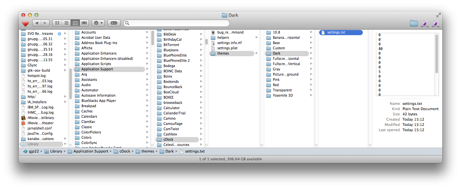Click the pill-shaped label toolbar button
This screenshot has height=189, width=461.
[x=114, y=23]
